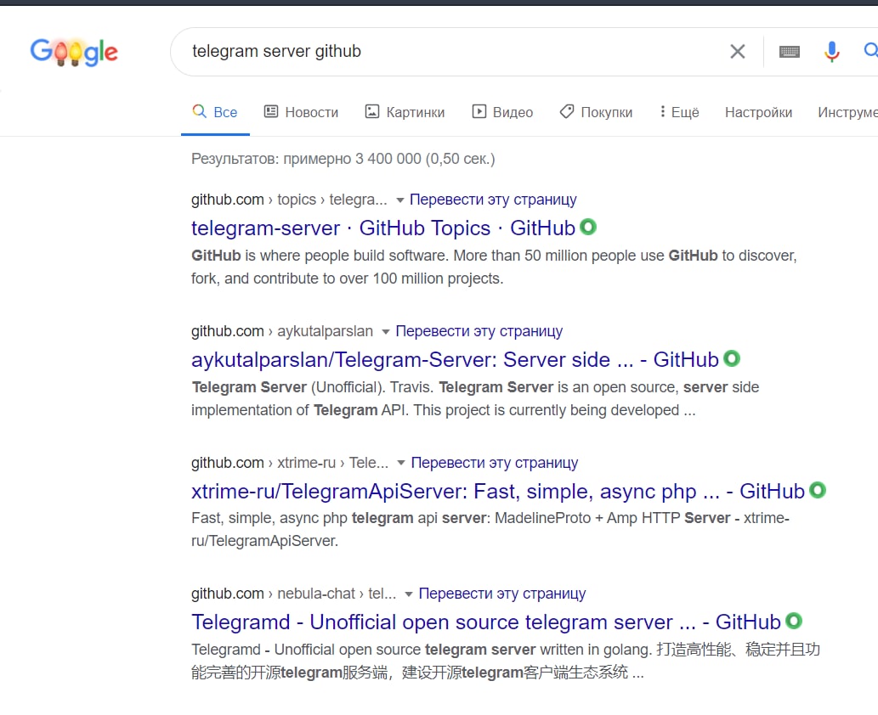Screen dimensions: 878x715
Task: Open xtrime-ru/TelegramApiServer result title
Action: coord(498,491)
